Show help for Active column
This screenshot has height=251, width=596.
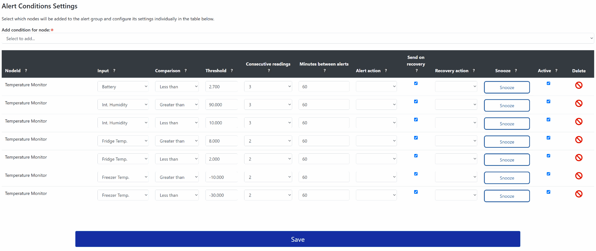[556, 71]
